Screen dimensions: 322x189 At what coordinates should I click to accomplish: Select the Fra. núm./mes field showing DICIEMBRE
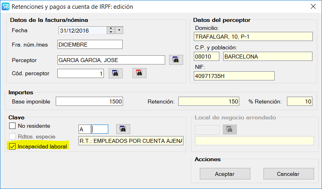point(90,45)
